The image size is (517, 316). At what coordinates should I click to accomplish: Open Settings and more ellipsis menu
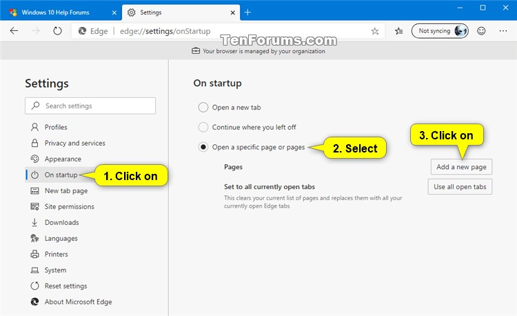click(x=503, y=31)
